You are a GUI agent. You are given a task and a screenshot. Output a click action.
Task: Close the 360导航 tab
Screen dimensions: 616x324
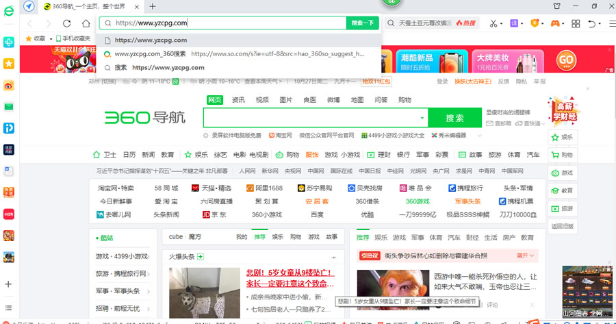[x=137, y=7]
